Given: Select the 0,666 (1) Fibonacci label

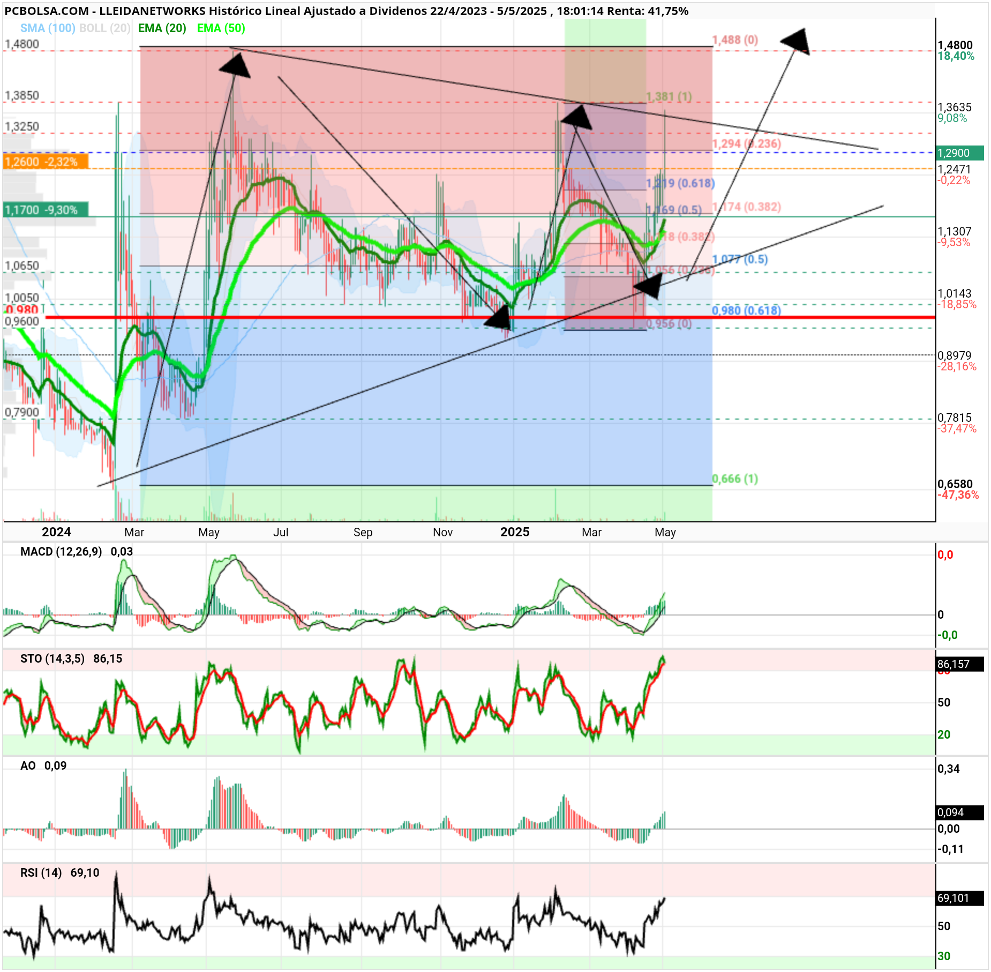Looking at the screenshot, I should tap(735, 479).
